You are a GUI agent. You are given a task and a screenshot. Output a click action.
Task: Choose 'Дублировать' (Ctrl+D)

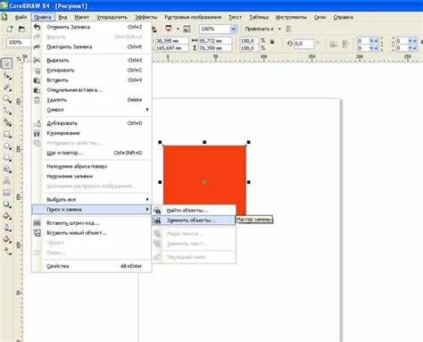tap(92, 123)
